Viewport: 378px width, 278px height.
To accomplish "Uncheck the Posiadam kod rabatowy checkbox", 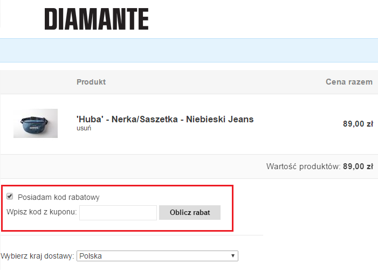I will [x=10, y=196].
